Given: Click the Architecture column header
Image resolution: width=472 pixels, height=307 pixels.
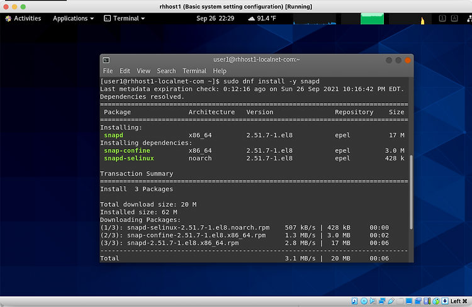Looking at the screenshot, I should [211, 112].
